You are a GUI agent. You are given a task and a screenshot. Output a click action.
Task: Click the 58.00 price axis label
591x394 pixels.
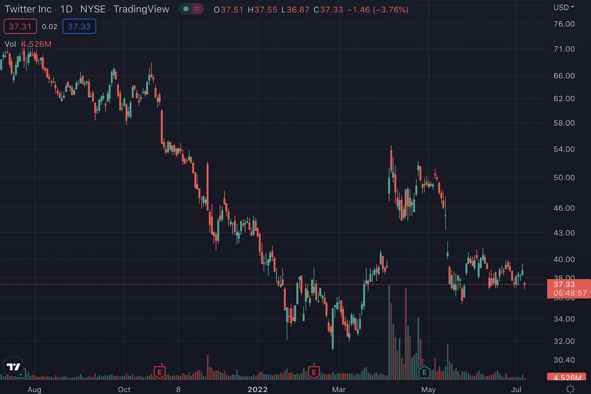click(564, 123)
